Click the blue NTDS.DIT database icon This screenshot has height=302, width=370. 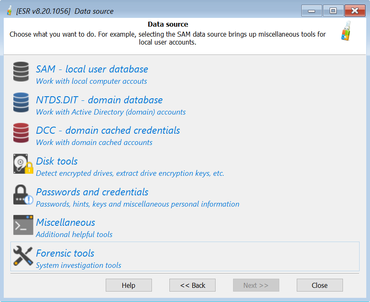[x=21, y=102]
